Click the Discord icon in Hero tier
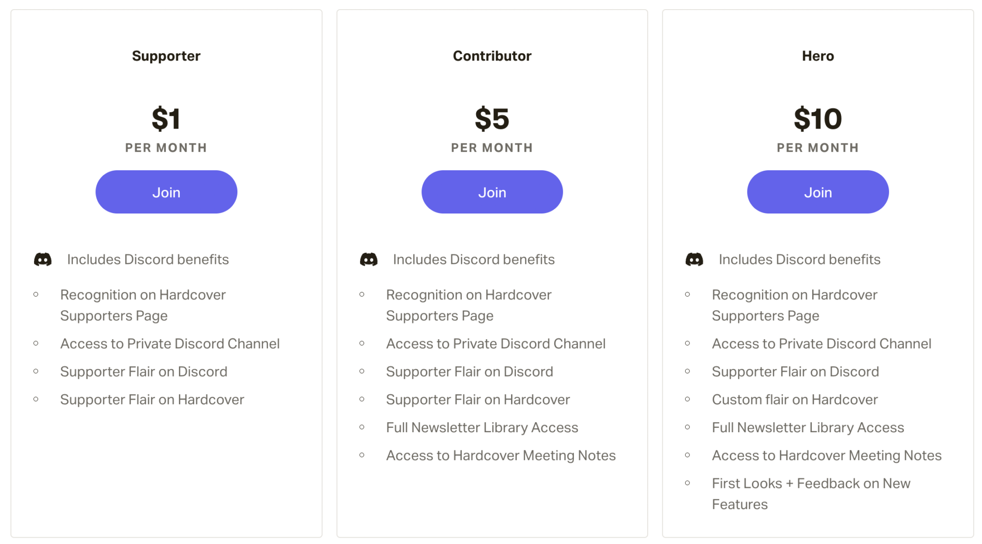This screenshot has height=544, width=982. [x=694, y=260]
